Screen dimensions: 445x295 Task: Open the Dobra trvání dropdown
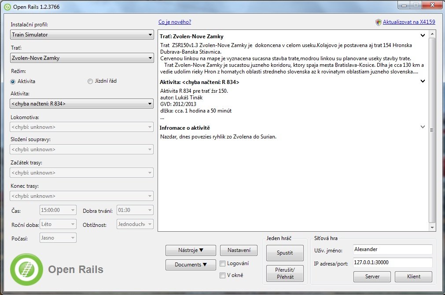click(135, 210)
